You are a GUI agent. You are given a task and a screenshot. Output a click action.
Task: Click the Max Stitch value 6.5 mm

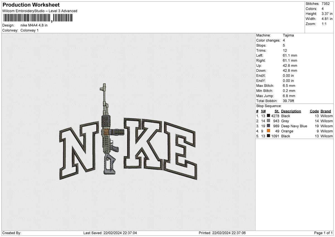(x=289, y=86)
